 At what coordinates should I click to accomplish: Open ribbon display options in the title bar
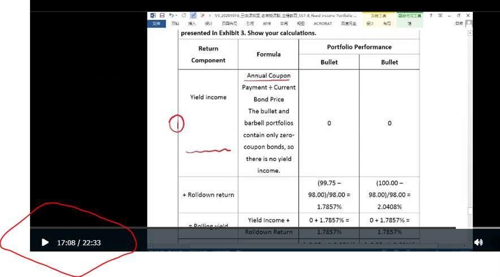coord(441,15)
